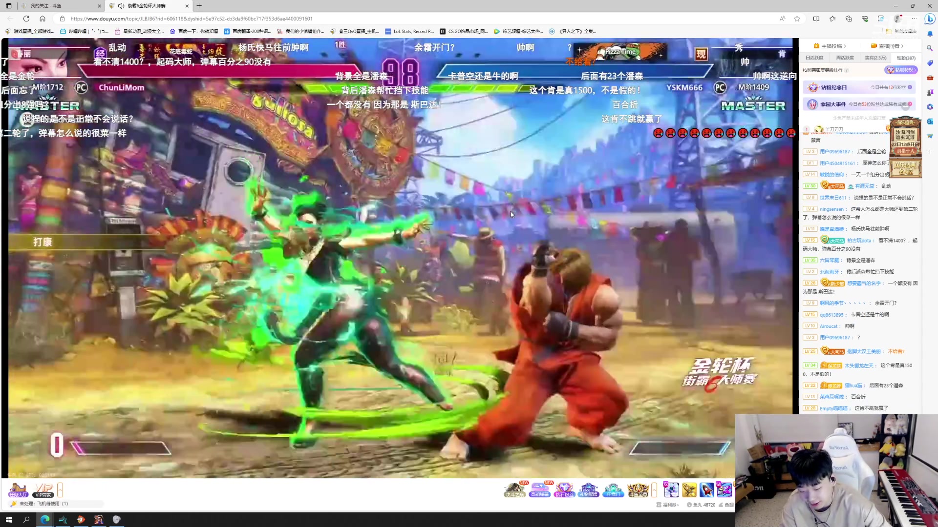The image size is (938, 527).
Task: Open the 钻粉纪念日 arrow entry
Action: pyautogui.click(x=910, y=87)
